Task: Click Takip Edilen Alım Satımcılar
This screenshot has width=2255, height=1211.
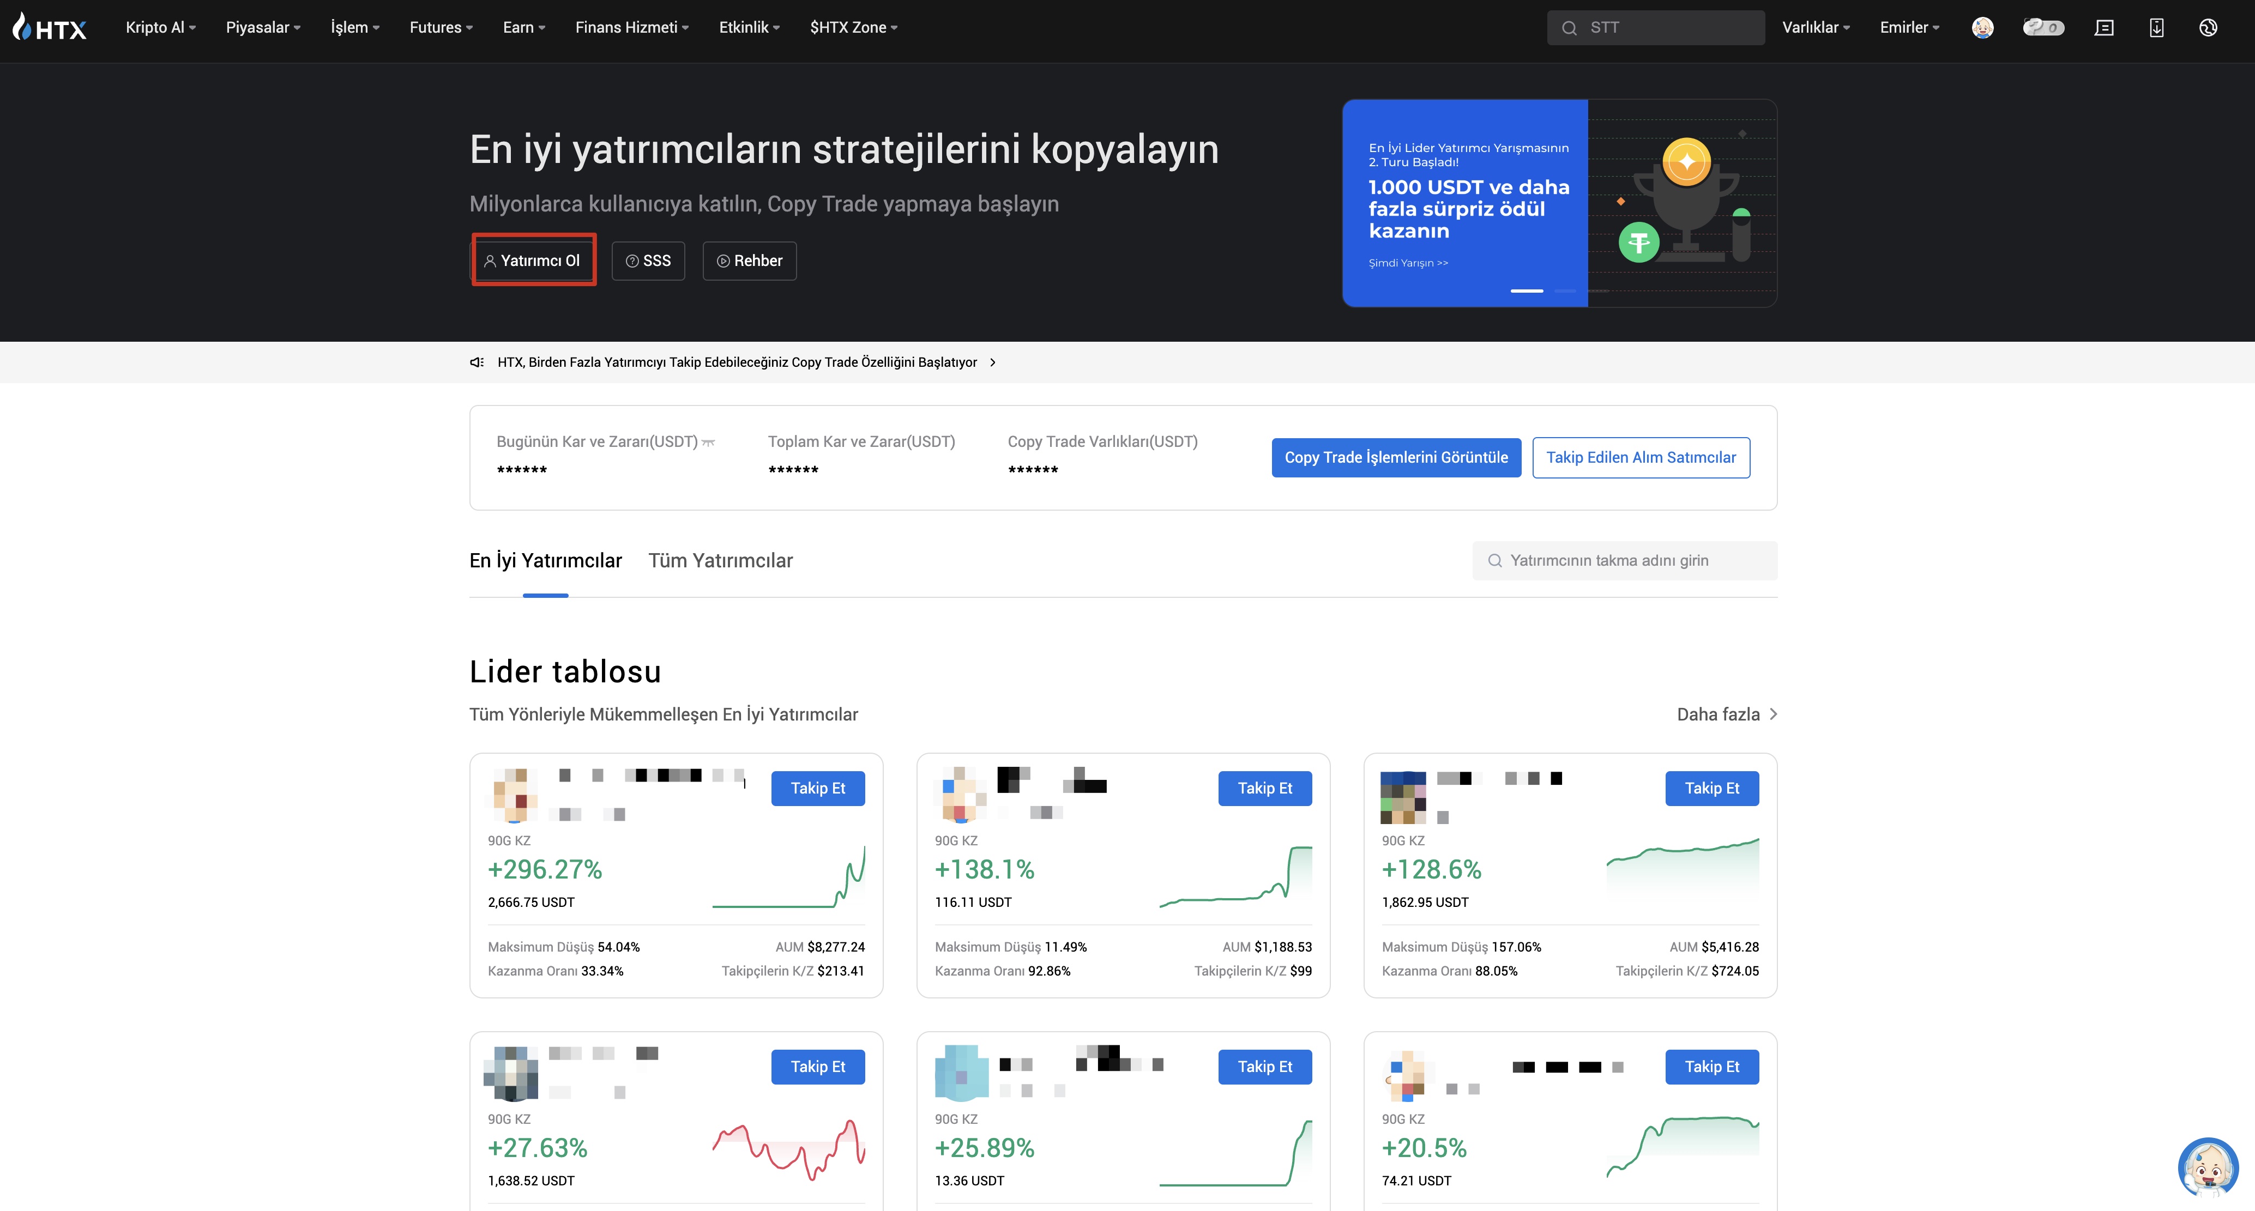Action: click(1641, 458)
